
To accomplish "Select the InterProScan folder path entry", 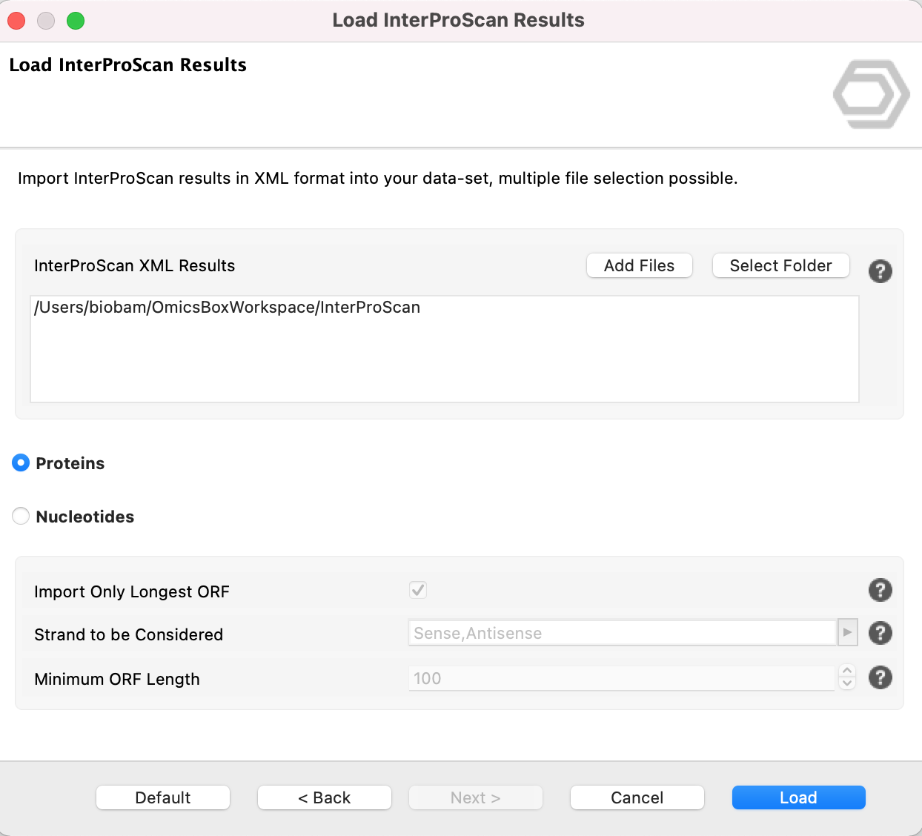I will click(x=228, y=308).
